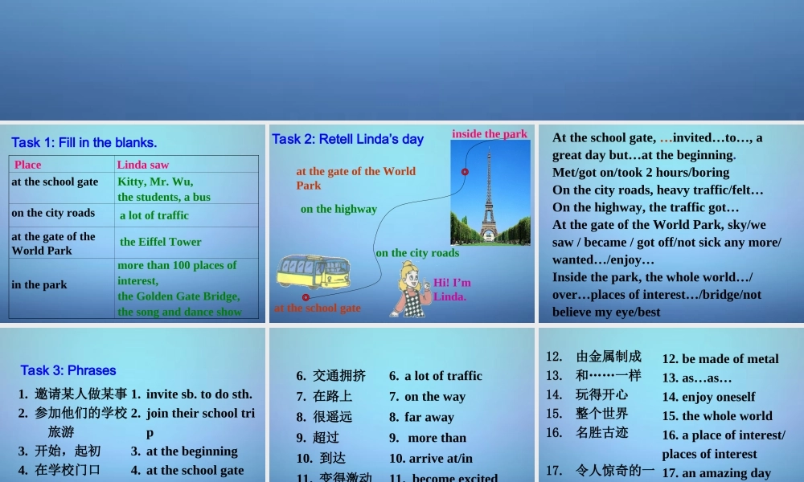Click the red marker at the school gate
804x482 pixels.
click(306, 296)
